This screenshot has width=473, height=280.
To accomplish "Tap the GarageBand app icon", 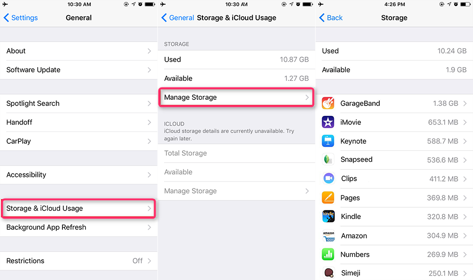I will (x=328, y=103).
